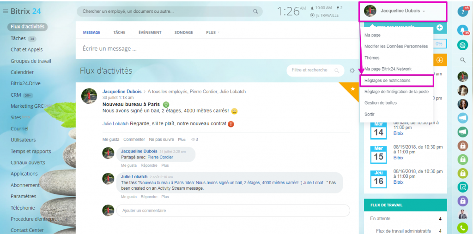Open Calendrier in the sidebar
Screen dimensions: 473x234
coord(22,72)
